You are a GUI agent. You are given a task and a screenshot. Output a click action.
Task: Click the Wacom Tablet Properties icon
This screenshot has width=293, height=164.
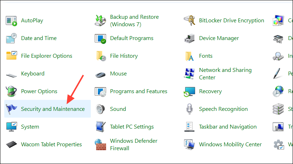tap(11, 145)
